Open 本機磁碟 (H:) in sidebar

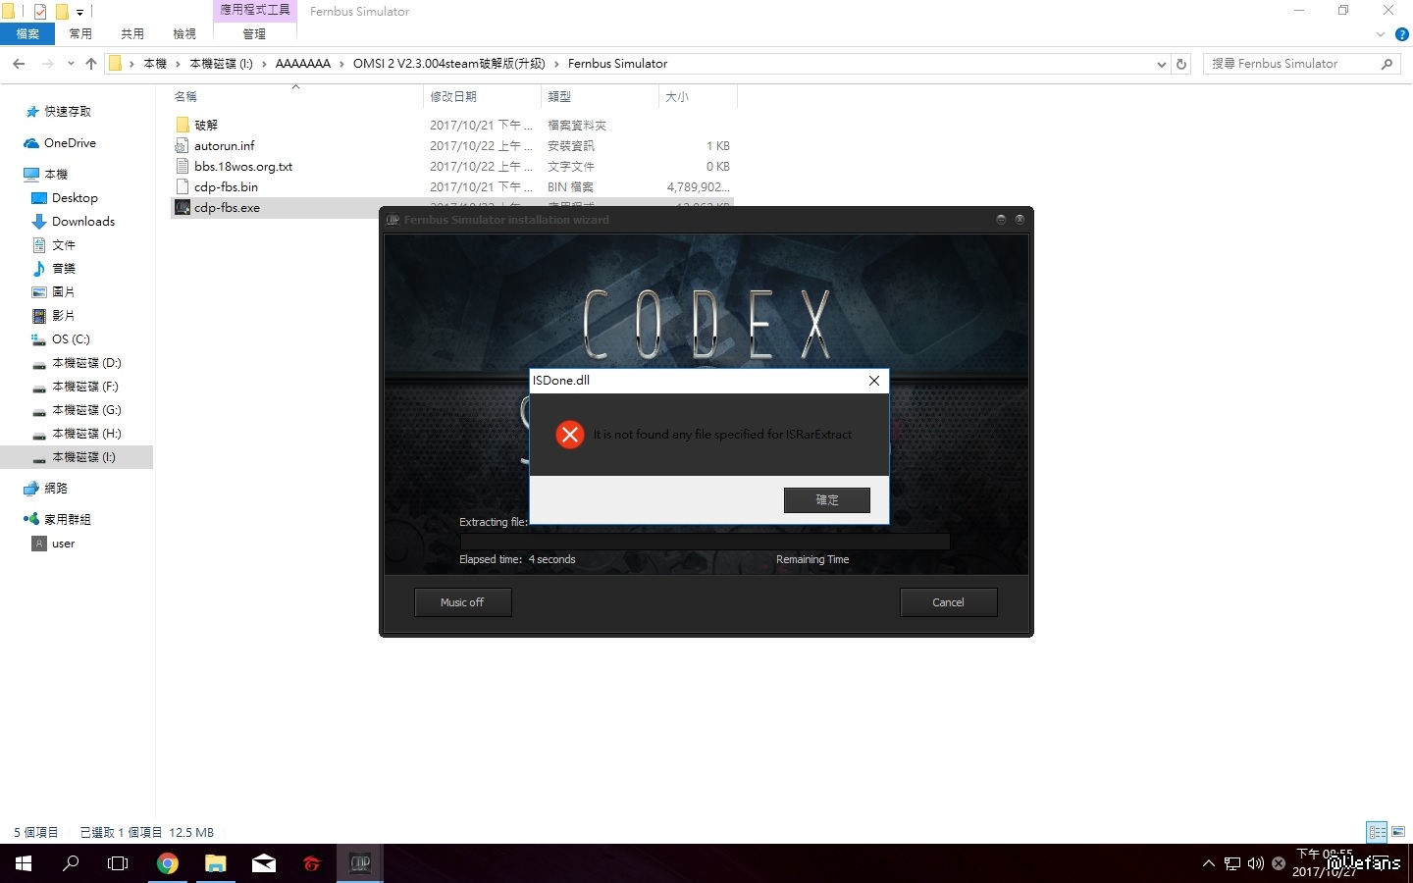click(86, 434)
